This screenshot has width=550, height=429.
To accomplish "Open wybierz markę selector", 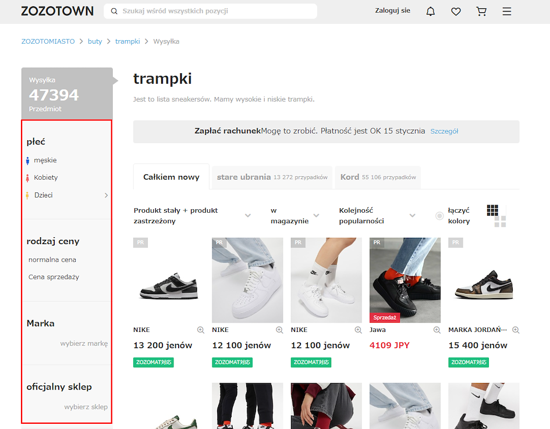I will [x=84, y=344].
